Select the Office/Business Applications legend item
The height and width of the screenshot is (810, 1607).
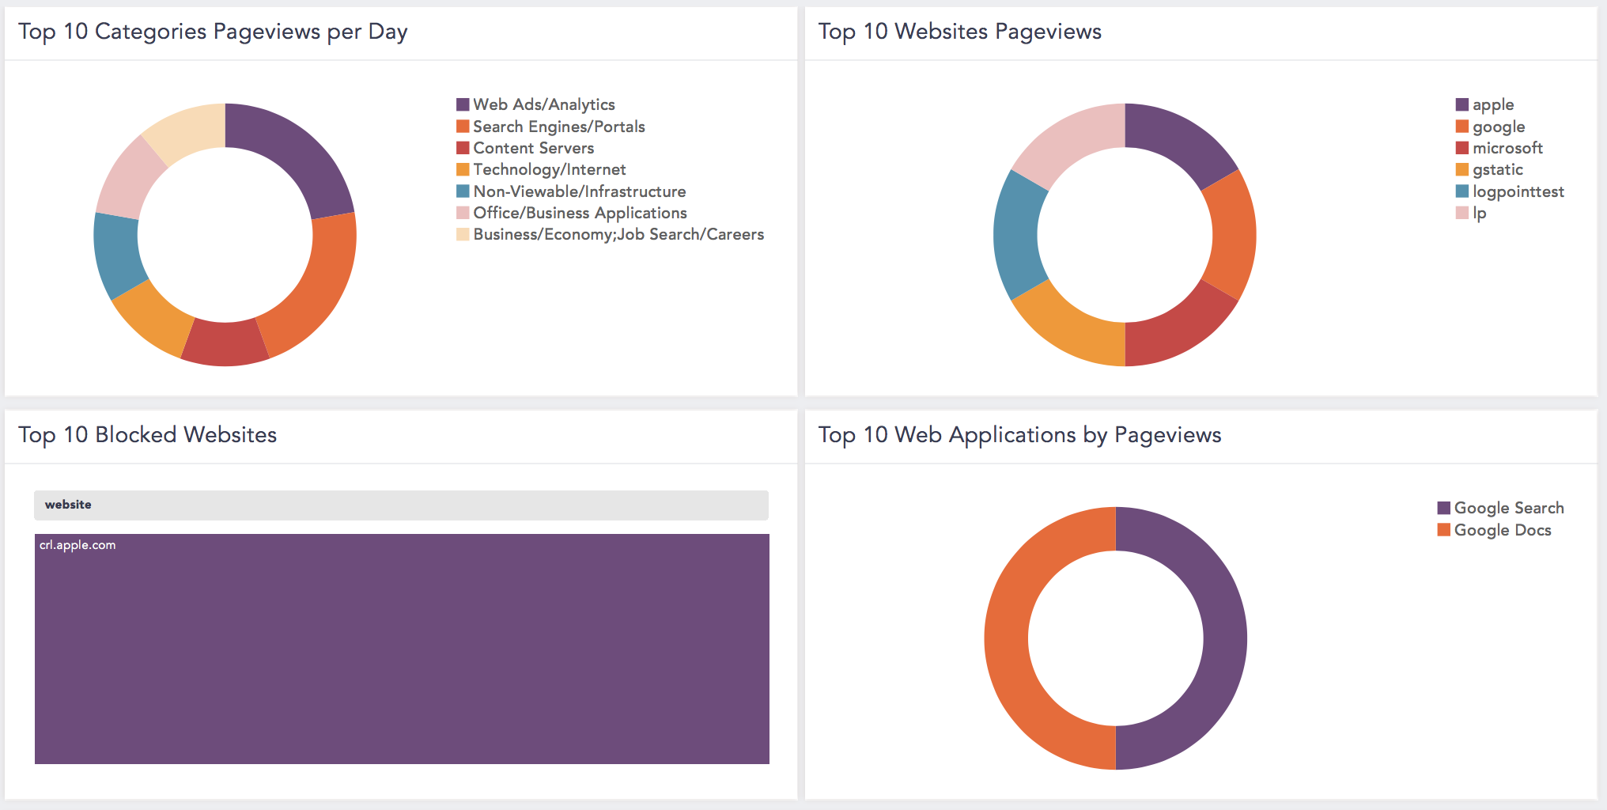[580, 213]
